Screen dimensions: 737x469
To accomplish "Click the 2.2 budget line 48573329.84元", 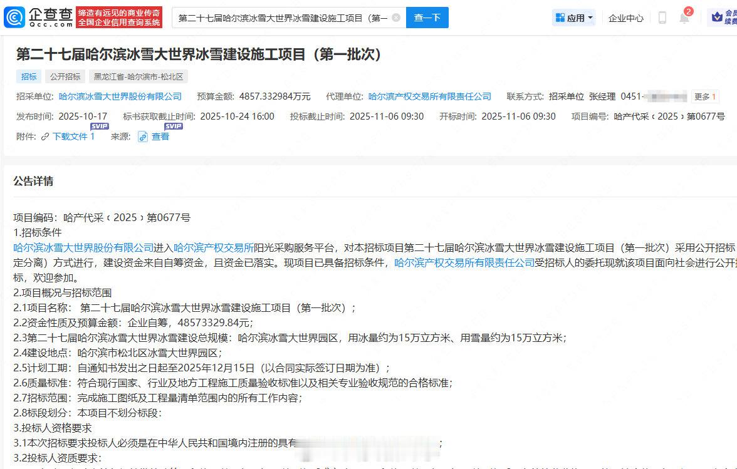I will click(133, 322).
